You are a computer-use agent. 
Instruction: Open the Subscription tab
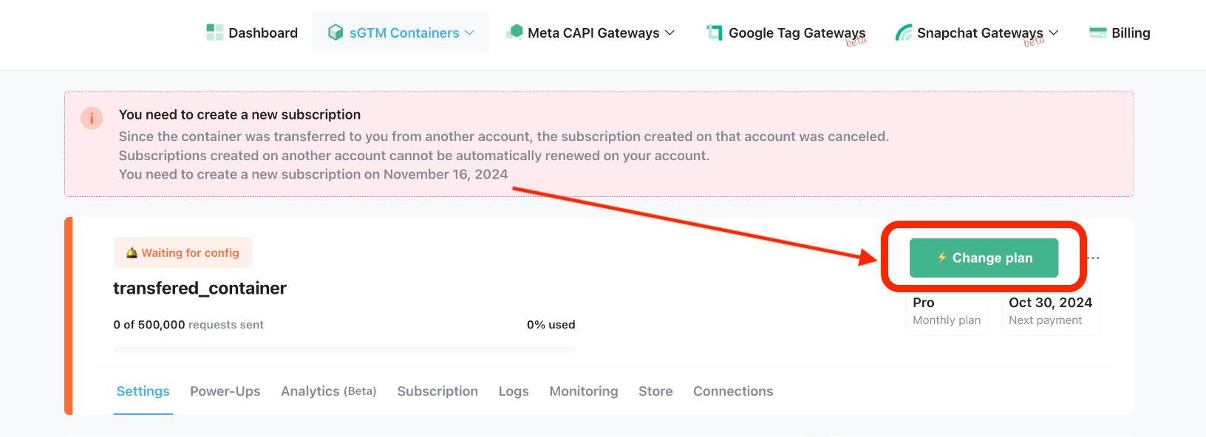coord(437,391)
